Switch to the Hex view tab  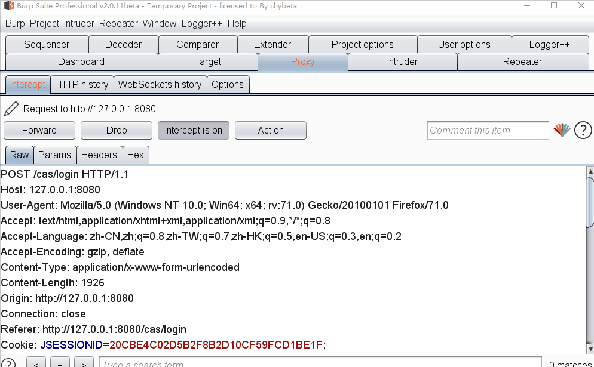coord(135,155)
